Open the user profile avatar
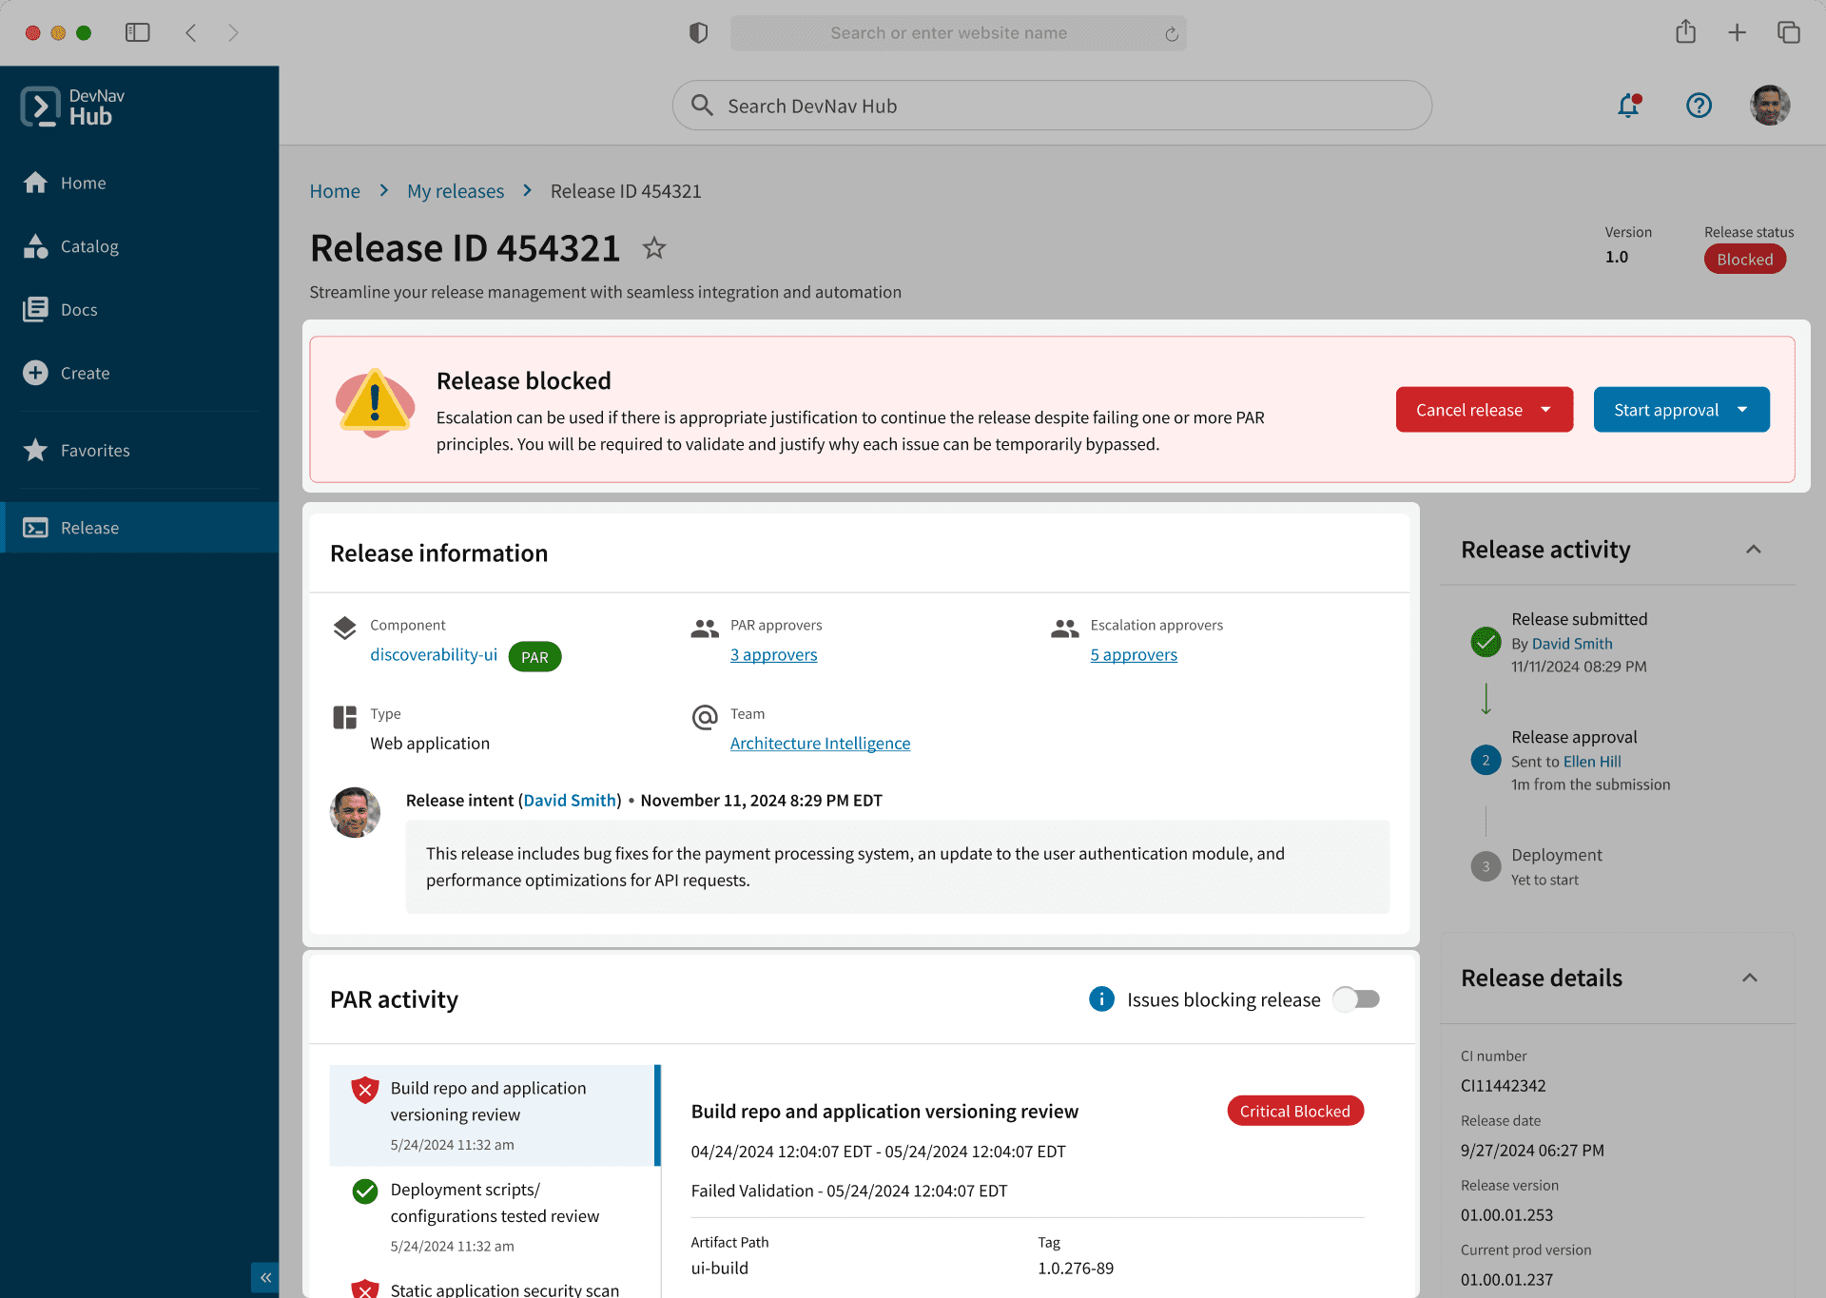 [1769, 106]
